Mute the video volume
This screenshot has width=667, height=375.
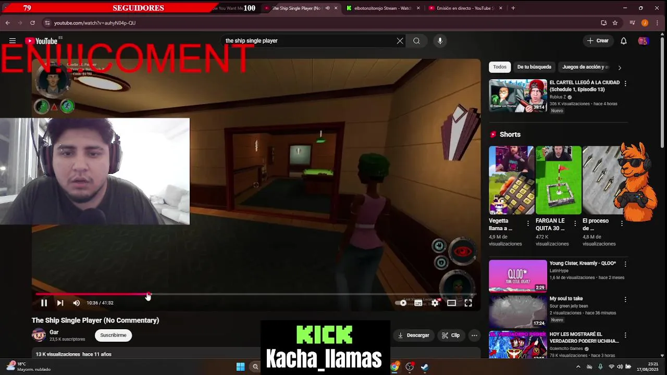tap(77, 303)
